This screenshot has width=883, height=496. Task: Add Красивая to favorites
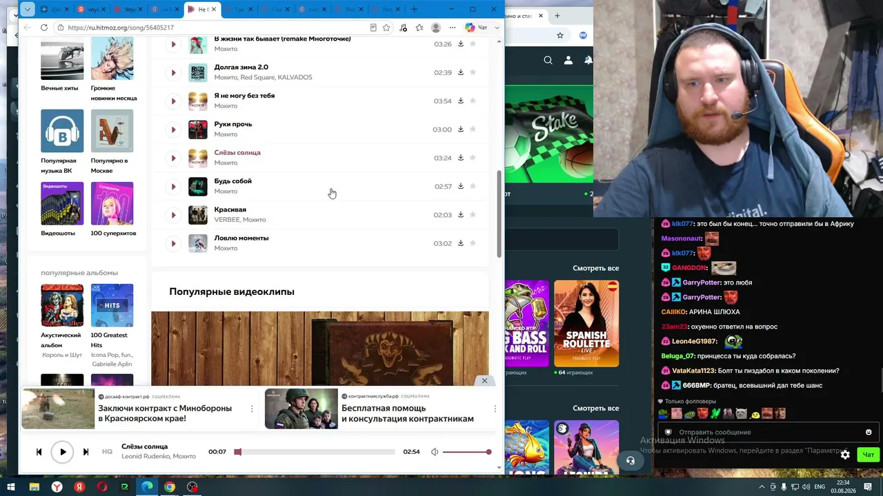tap(473, 214)
